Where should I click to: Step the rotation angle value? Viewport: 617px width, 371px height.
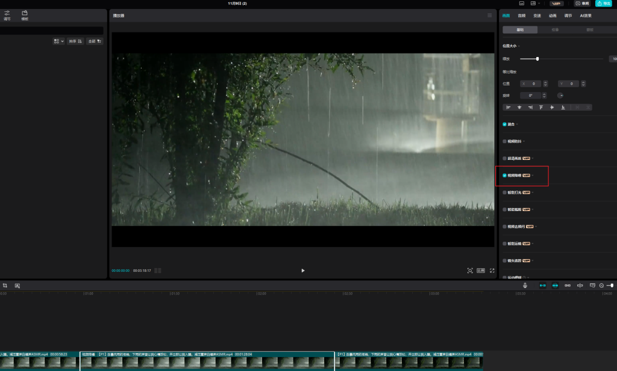pos(544,96)
